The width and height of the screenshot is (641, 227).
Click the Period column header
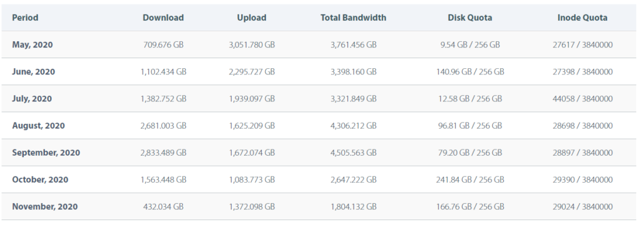click(x=25, y=18)
